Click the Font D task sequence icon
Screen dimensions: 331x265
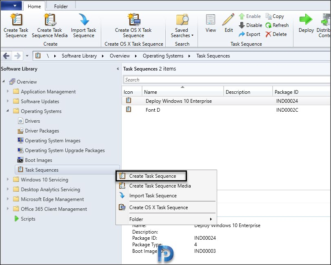(129, 109)
